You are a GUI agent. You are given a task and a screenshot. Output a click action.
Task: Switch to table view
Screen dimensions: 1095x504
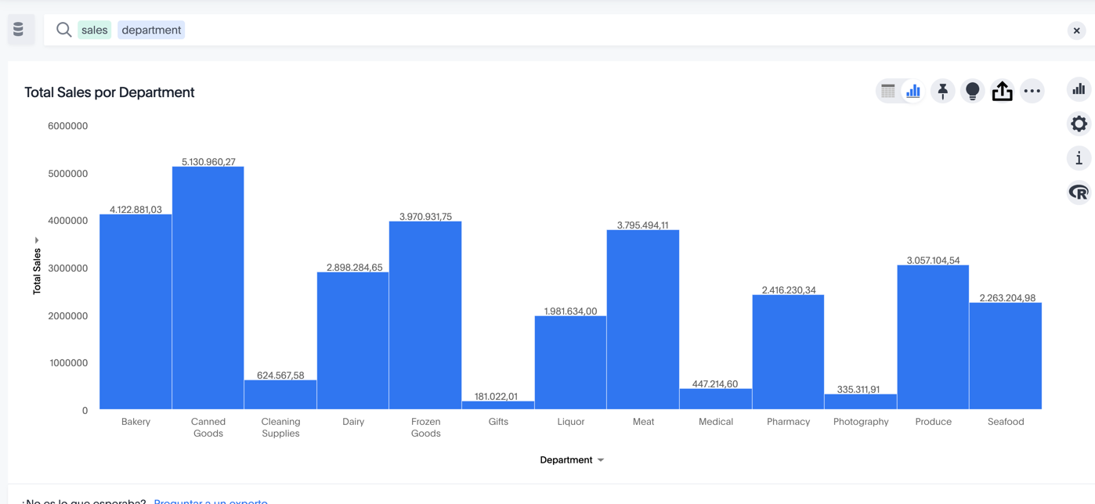pos(887,92)
